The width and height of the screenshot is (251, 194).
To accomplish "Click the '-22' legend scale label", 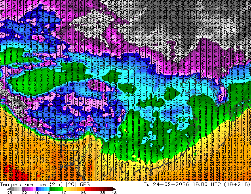I will [23, 192].
